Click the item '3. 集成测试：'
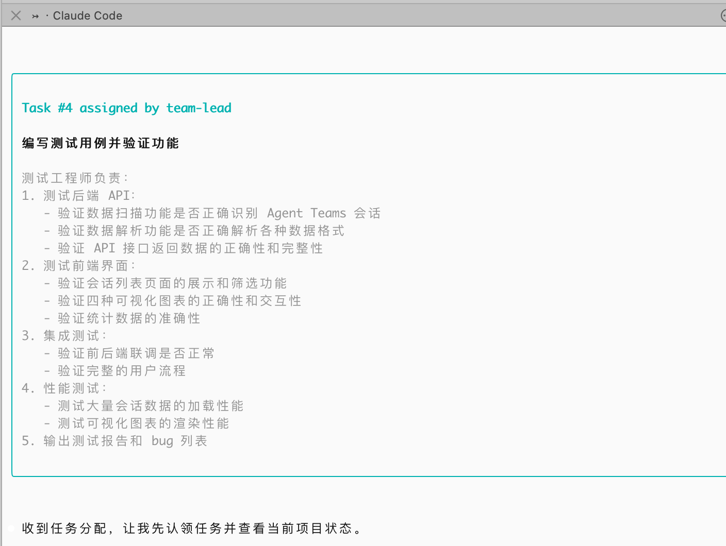This screenshot has width=726, height=546. (64, 335)
